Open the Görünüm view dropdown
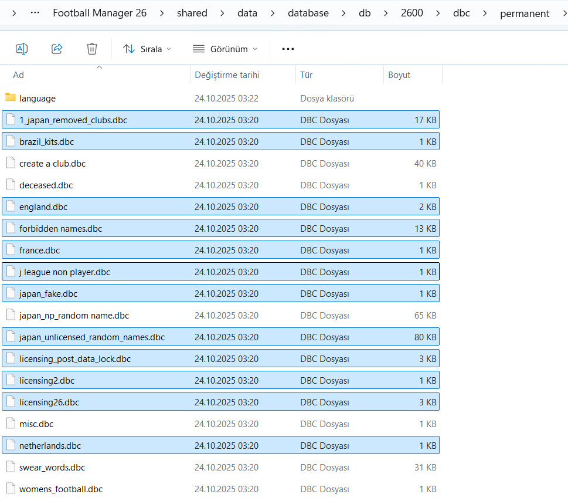This screenshot has height=501, width=568. click(x=225, y=49)
